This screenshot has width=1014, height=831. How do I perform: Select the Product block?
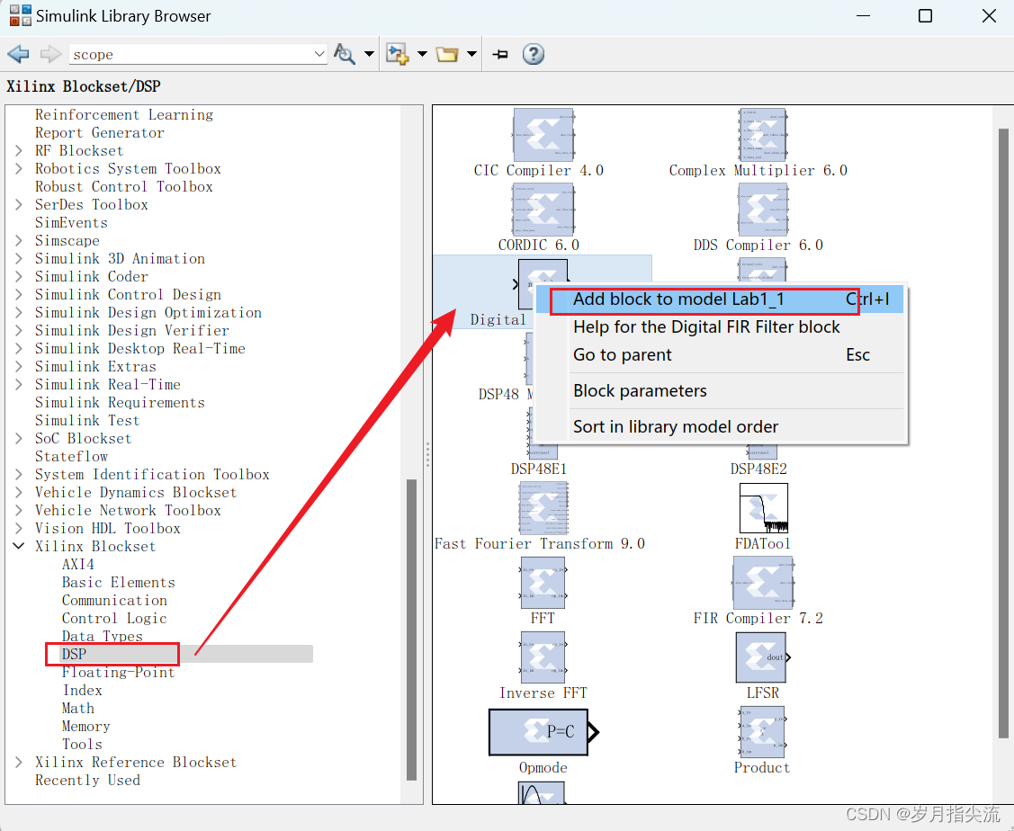coord(762,732)
